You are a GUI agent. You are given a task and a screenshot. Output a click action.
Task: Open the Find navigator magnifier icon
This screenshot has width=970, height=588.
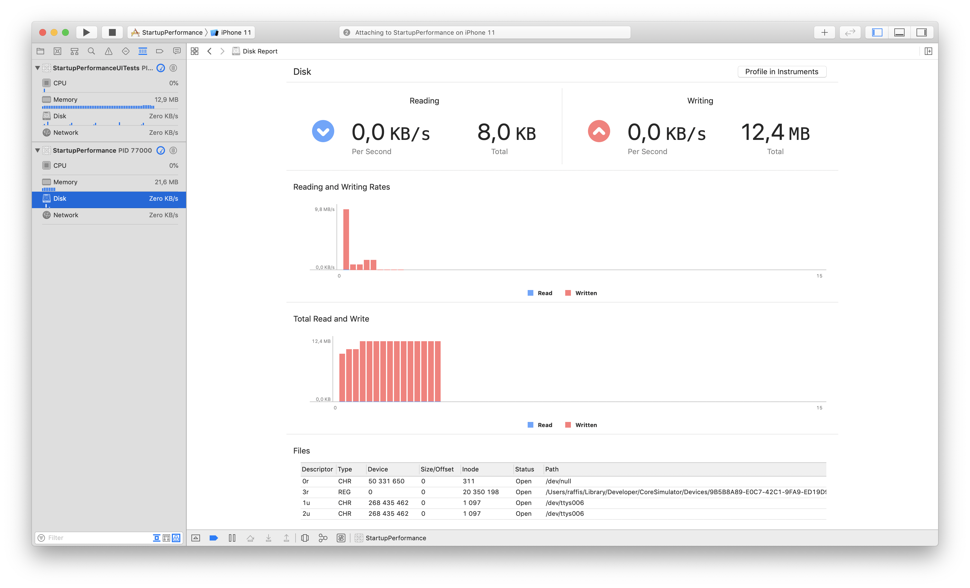click(x=91, y=51)
